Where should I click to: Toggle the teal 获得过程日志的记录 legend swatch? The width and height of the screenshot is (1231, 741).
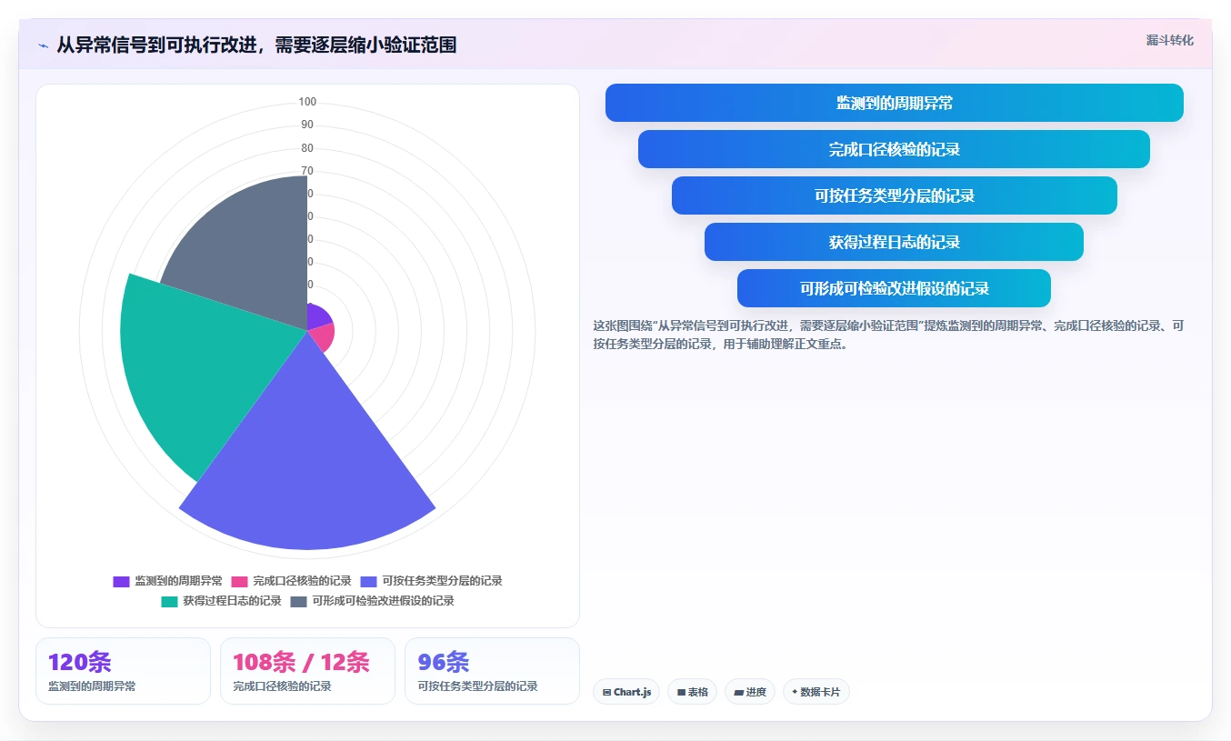pos(169,601)
